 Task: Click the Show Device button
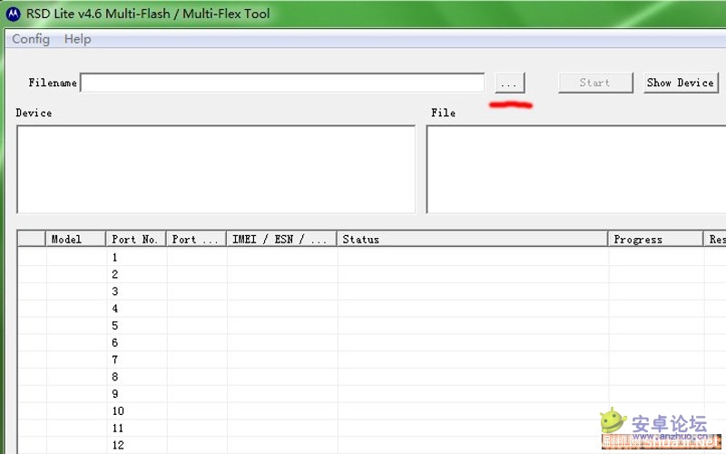point(681,83)
